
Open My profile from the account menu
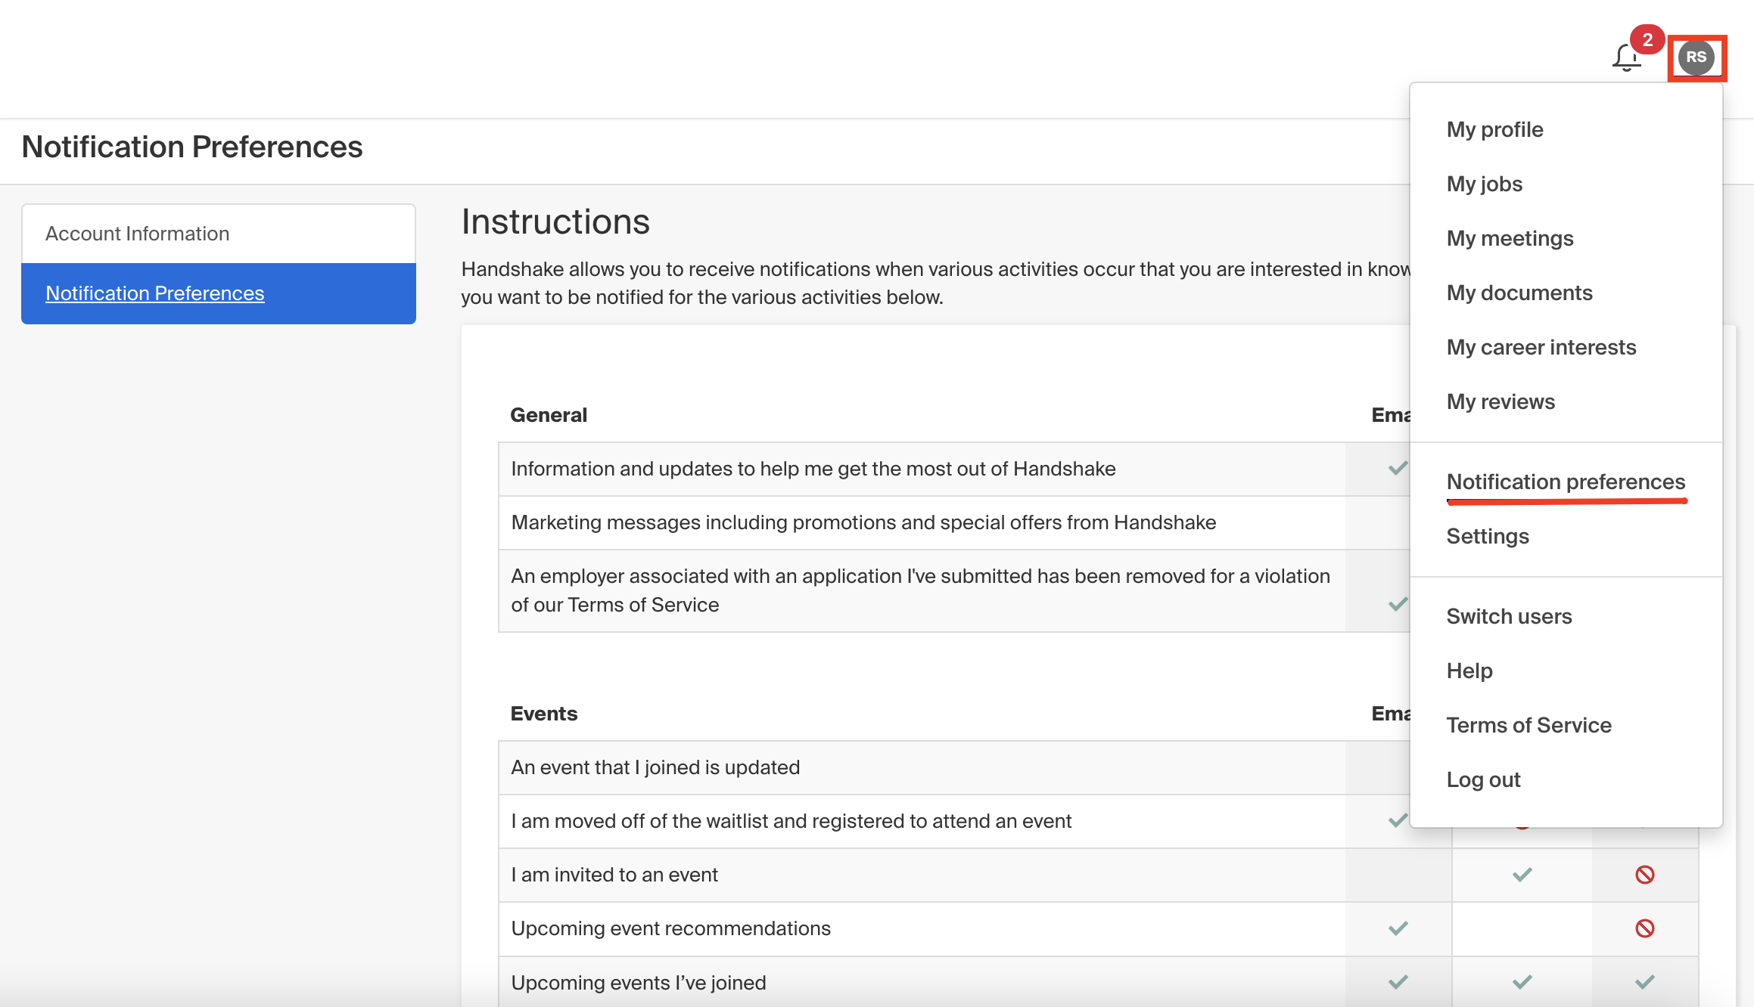pyautogui.click(x=1494, y=129)
